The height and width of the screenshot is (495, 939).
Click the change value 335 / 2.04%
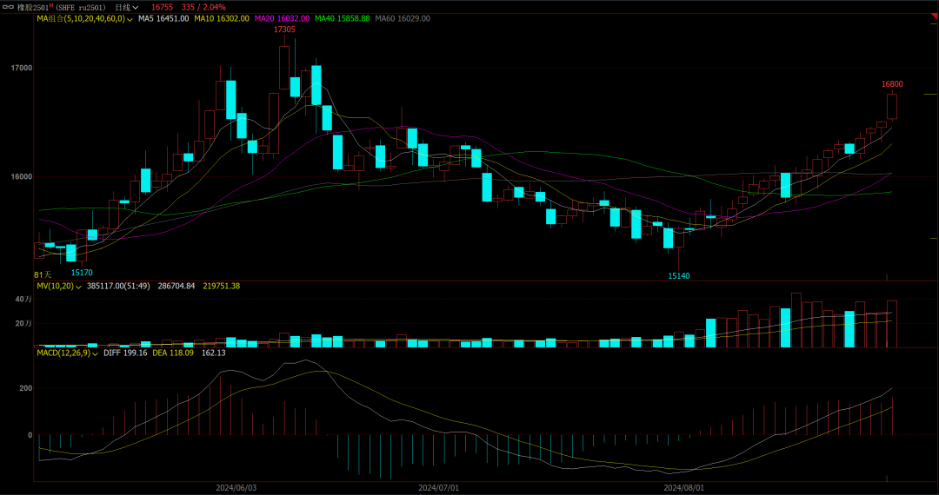coord(203,7)
